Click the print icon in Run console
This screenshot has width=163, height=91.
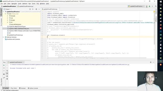[7, 76]
